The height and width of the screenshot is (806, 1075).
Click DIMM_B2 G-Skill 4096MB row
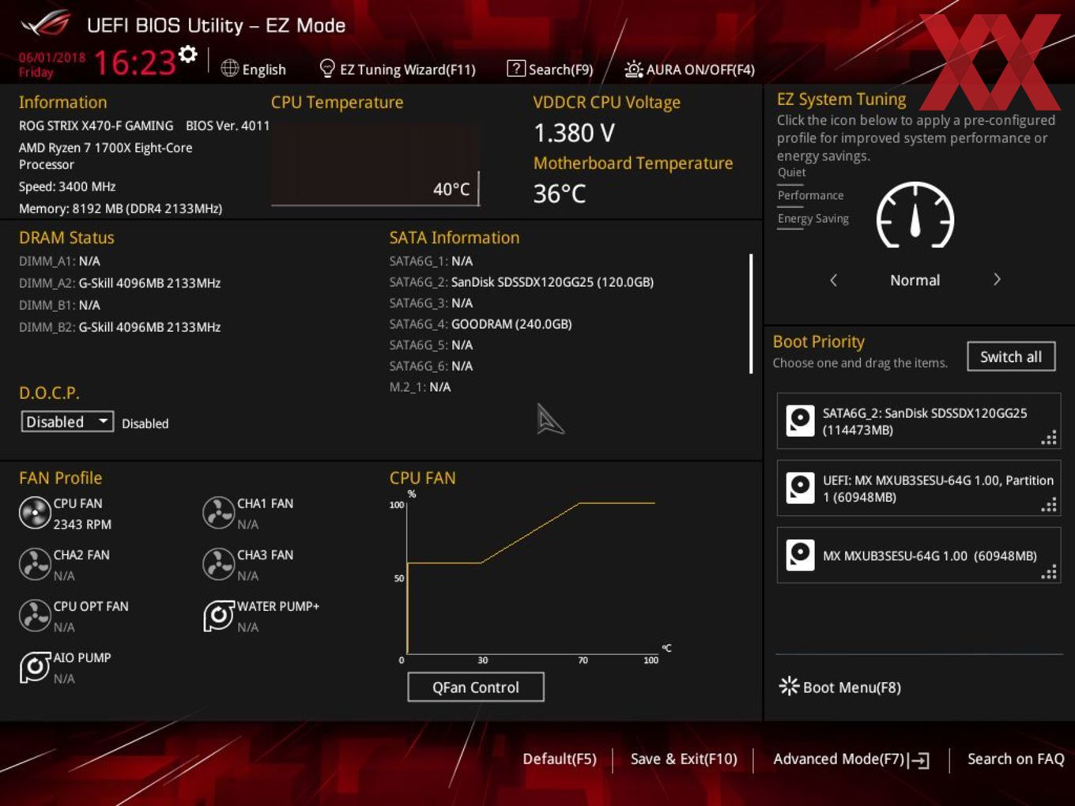coord(119,327)
